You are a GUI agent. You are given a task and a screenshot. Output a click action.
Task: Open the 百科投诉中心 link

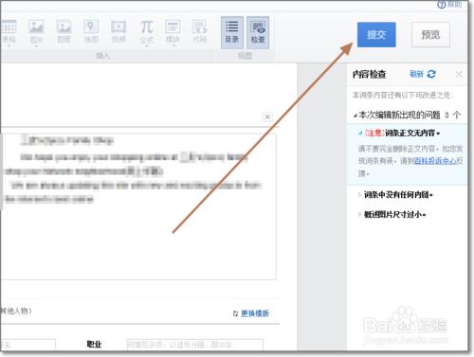click(x=435, y=161)
